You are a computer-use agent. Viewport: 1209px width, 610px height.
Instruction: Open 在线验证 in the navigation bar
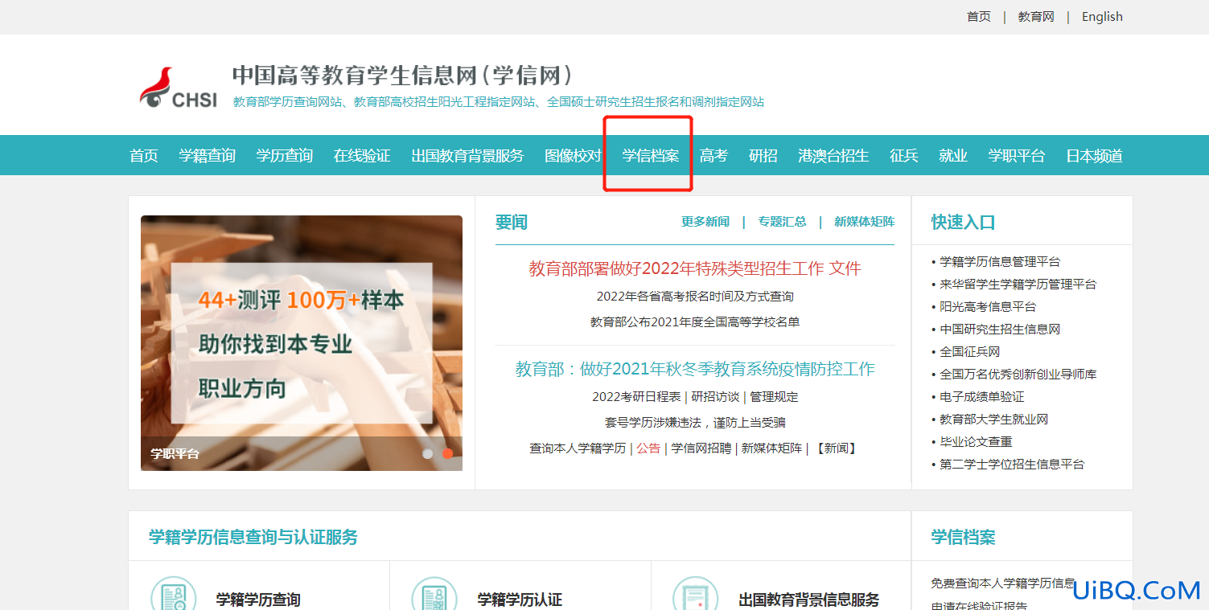(362, 156)
